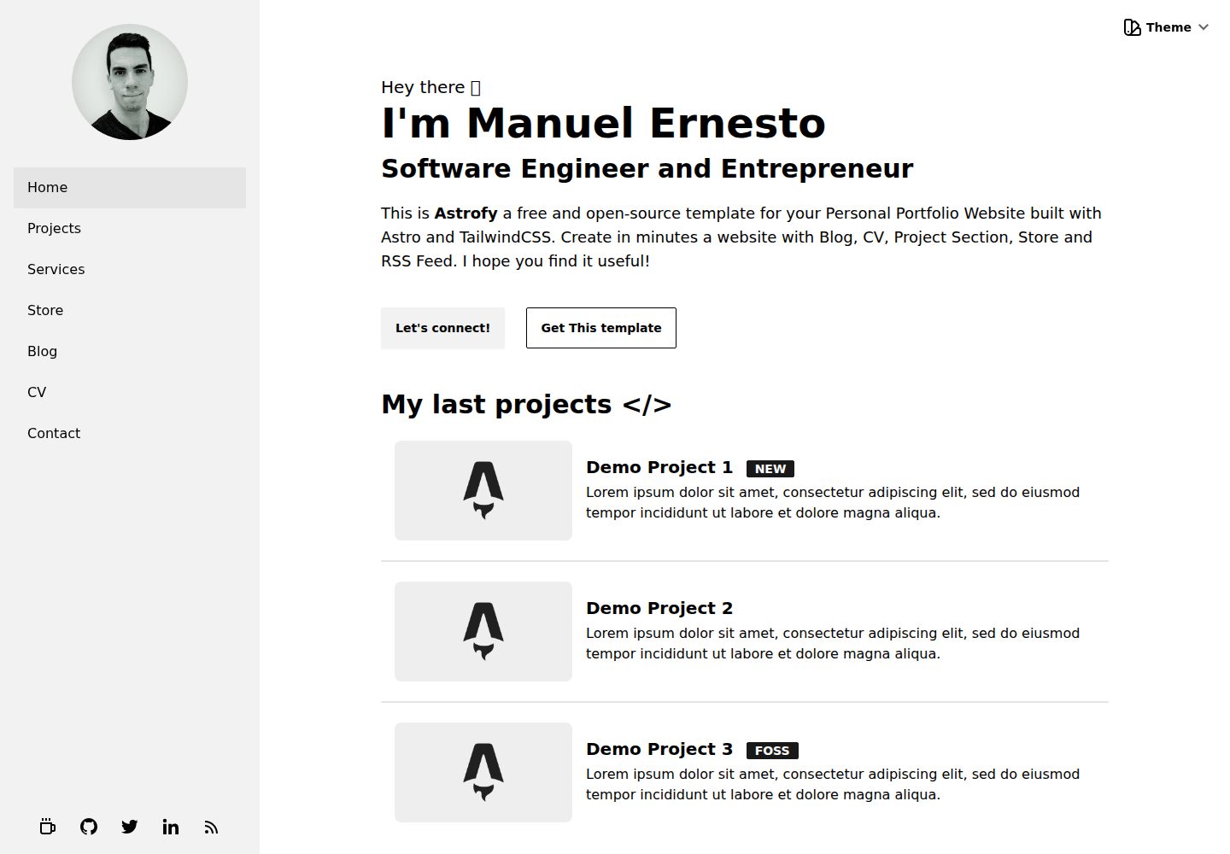Navigate to Services in the sidebar

pos(130,270)
